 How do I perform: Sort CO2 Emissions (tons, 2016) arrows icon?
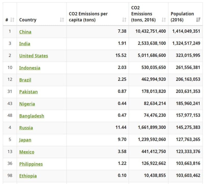164,20
